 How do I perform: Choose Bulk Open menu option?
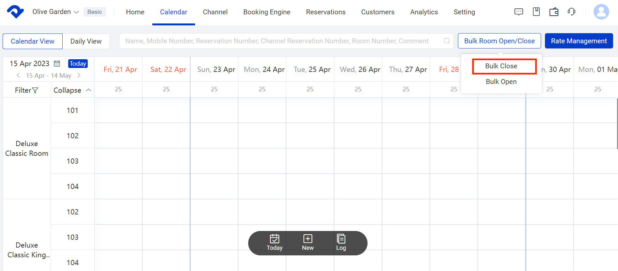pos(501,82)
